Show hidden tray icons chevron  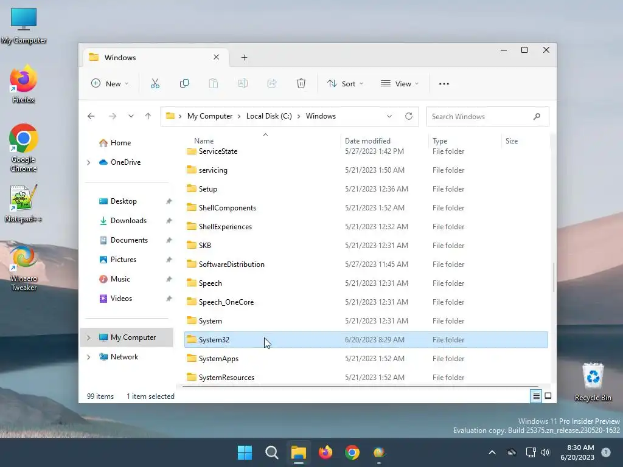click(492, 452)
